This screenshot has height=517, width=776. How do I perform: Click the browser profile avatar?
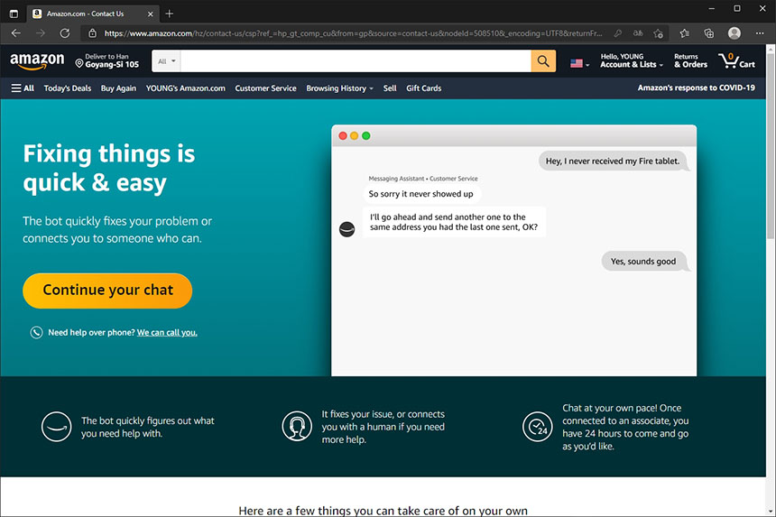[x=734, y=33]
